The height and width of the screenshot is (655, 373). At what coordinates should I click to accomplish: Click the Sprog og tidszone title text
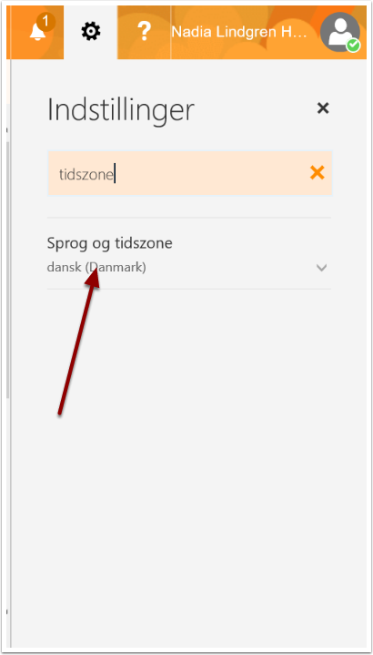(x=110, y=244)
